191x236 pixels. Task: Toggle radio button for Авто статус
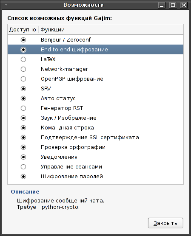23,98
